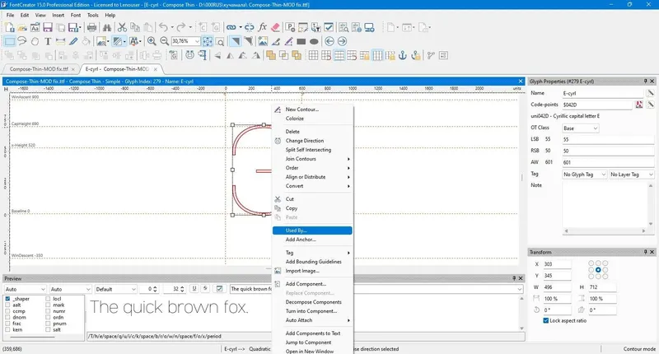Close the E-cyrl glyph editor window bar
Screen dimensions: 659x354
pyautogui.click(x=521, y=81)
